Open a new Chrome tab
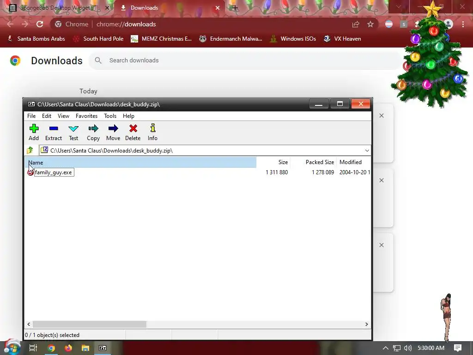 (235, 8)
